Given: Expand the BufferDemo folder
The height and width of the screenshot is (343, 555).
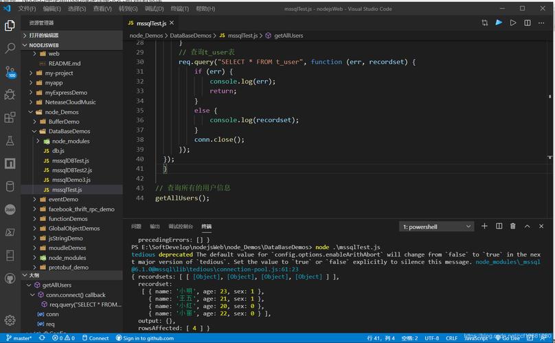Looking at the screenshot, I should (x=34, y=121).
